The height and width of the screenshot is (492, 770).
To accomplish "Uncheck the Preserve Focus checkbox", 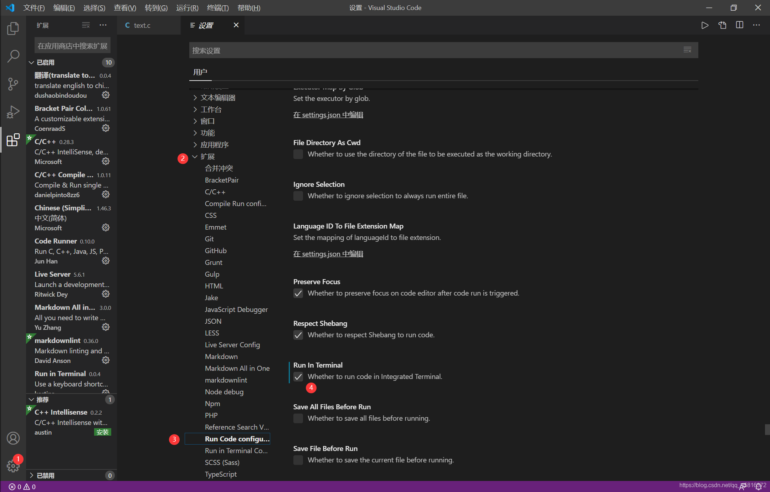I will click(x=298, y=293).
